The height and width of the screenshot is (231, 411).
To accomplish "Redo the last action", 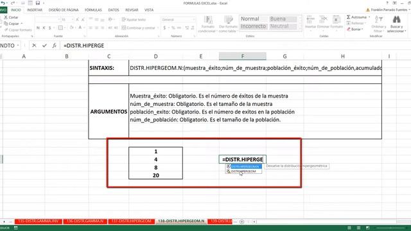I will 13,3.
